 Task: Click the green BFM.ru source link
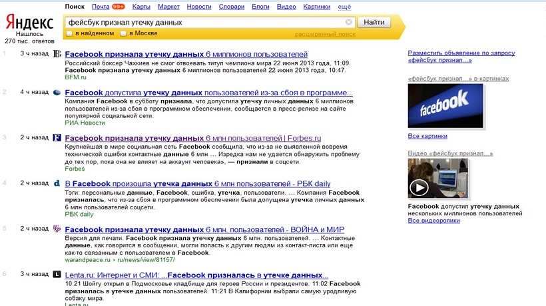pos(75,77)
